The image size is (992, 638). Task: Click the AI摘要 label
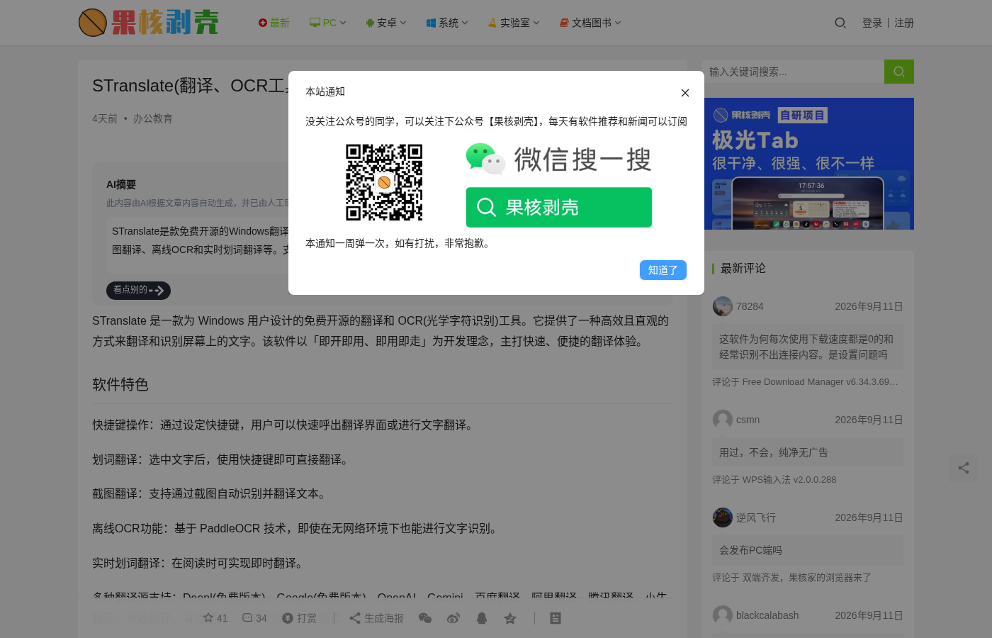point(121,184)
